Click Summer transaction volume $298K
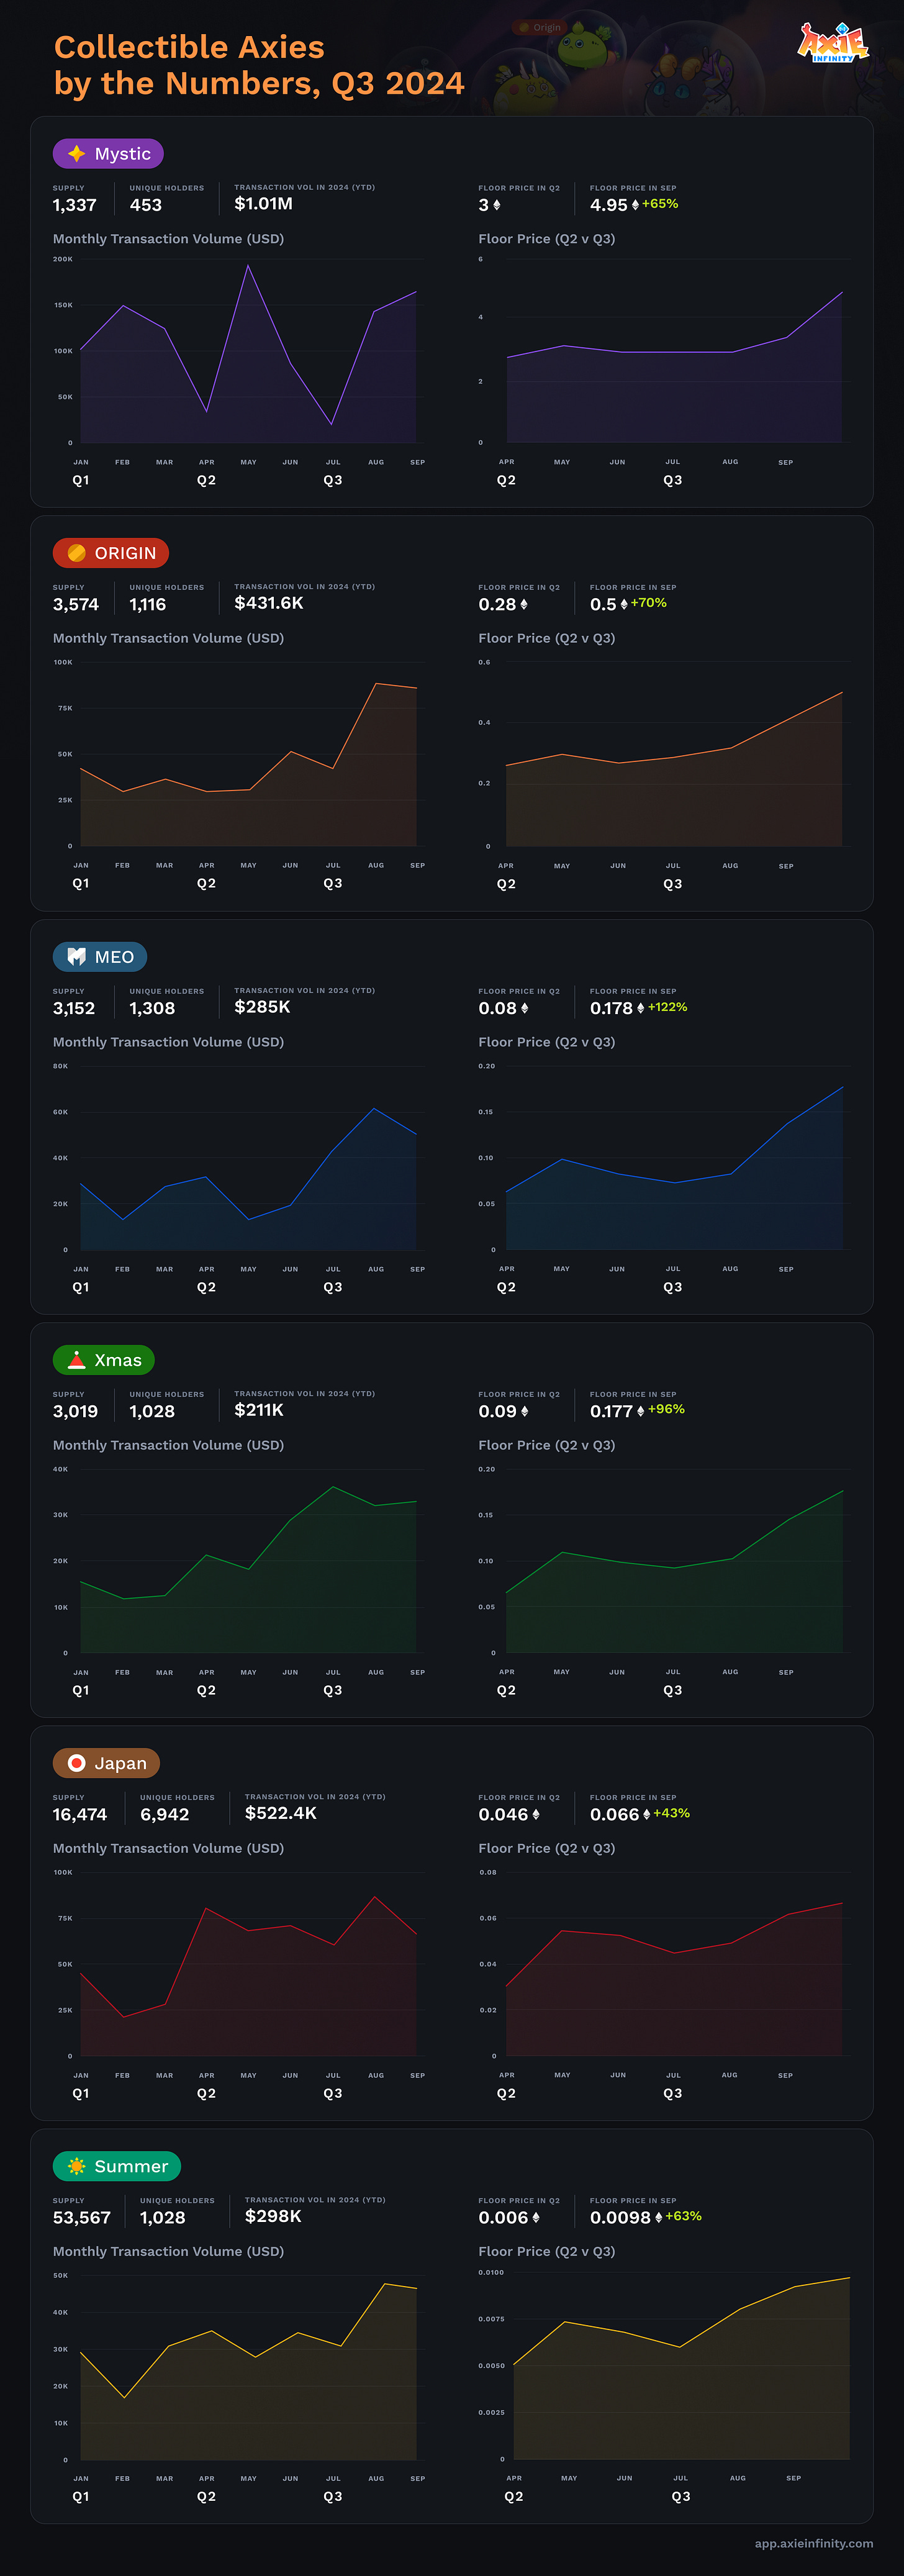This screenshot has height=2576, width=904. 273,2216
